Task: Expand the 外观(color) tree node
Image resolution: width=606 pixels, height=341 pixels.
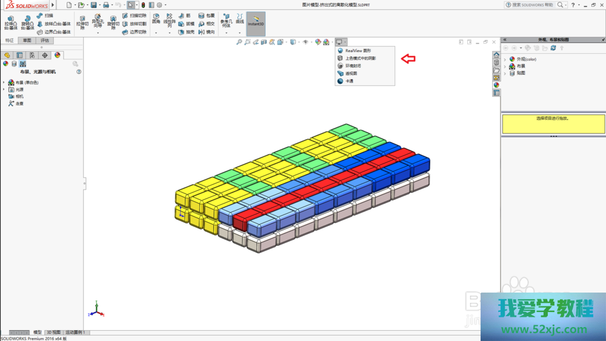Action: pyautogui.click(x=505, y=59)
